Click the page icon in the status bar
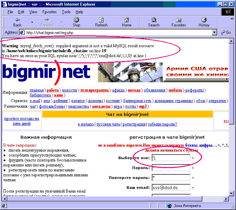236x210 pixels. click(4, 206)
